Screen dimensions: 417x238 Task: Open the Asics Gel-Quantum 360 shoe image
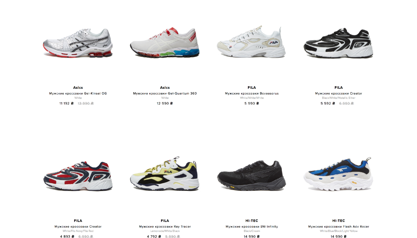click(165, 43)
